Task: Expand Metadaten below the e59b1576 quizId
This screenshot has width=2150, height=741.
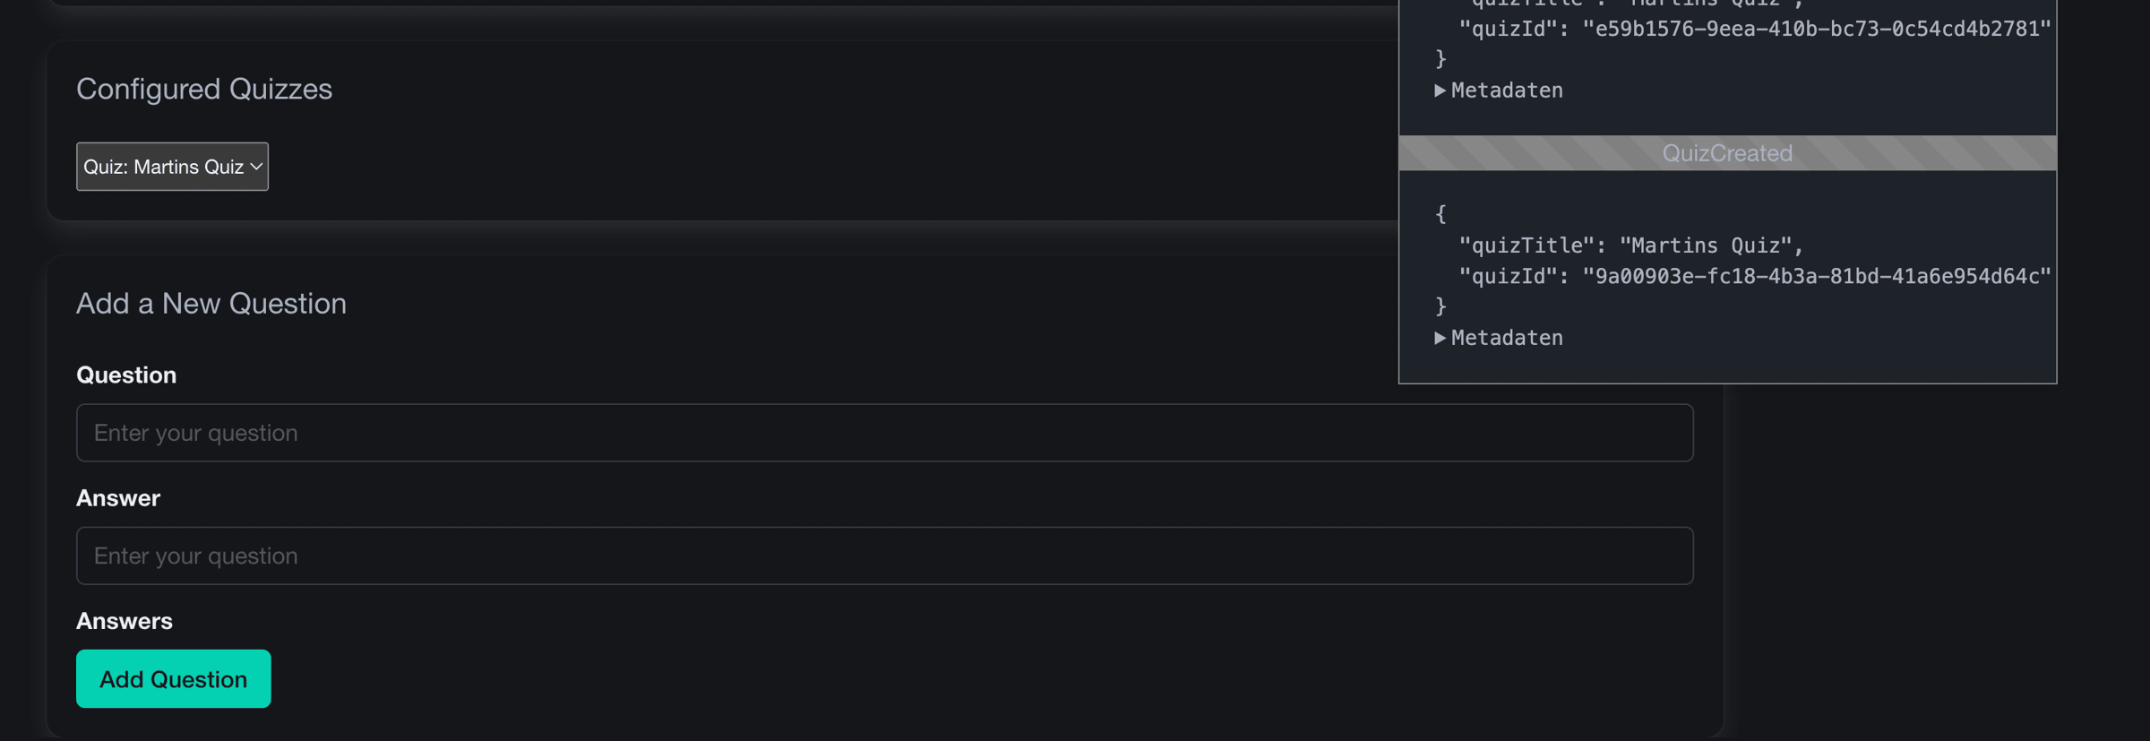Action: [x=1499, y=90]
